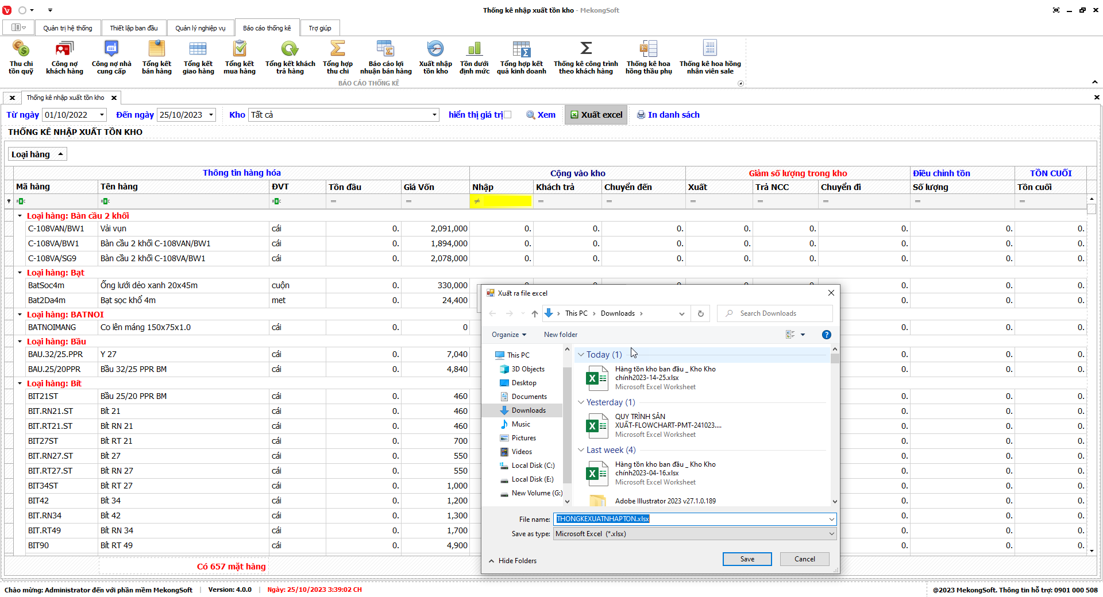Click In danh sách print button

tap(668, 115)
